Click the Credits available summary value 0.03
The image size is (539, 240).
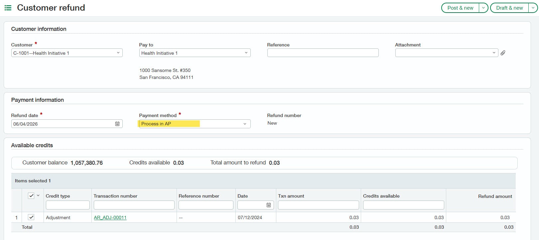click(x=179, y=163)
